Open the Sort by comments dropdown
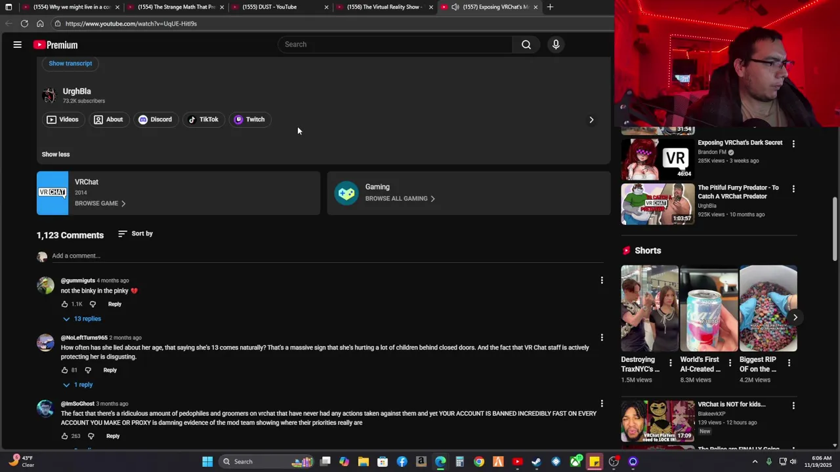This screenshot has height=472, width=840. (x=135, y=233)
